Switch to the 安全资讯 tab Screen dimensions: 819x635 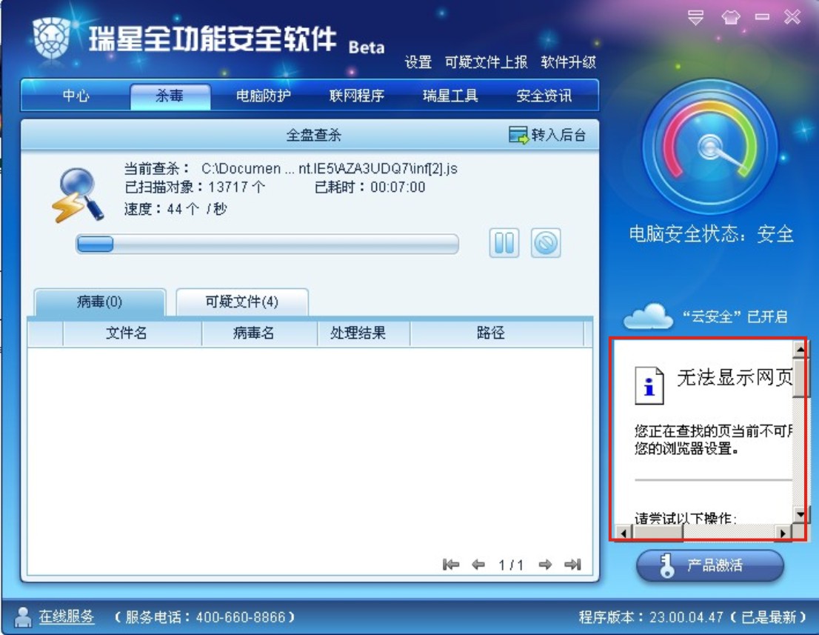[544, 96]
